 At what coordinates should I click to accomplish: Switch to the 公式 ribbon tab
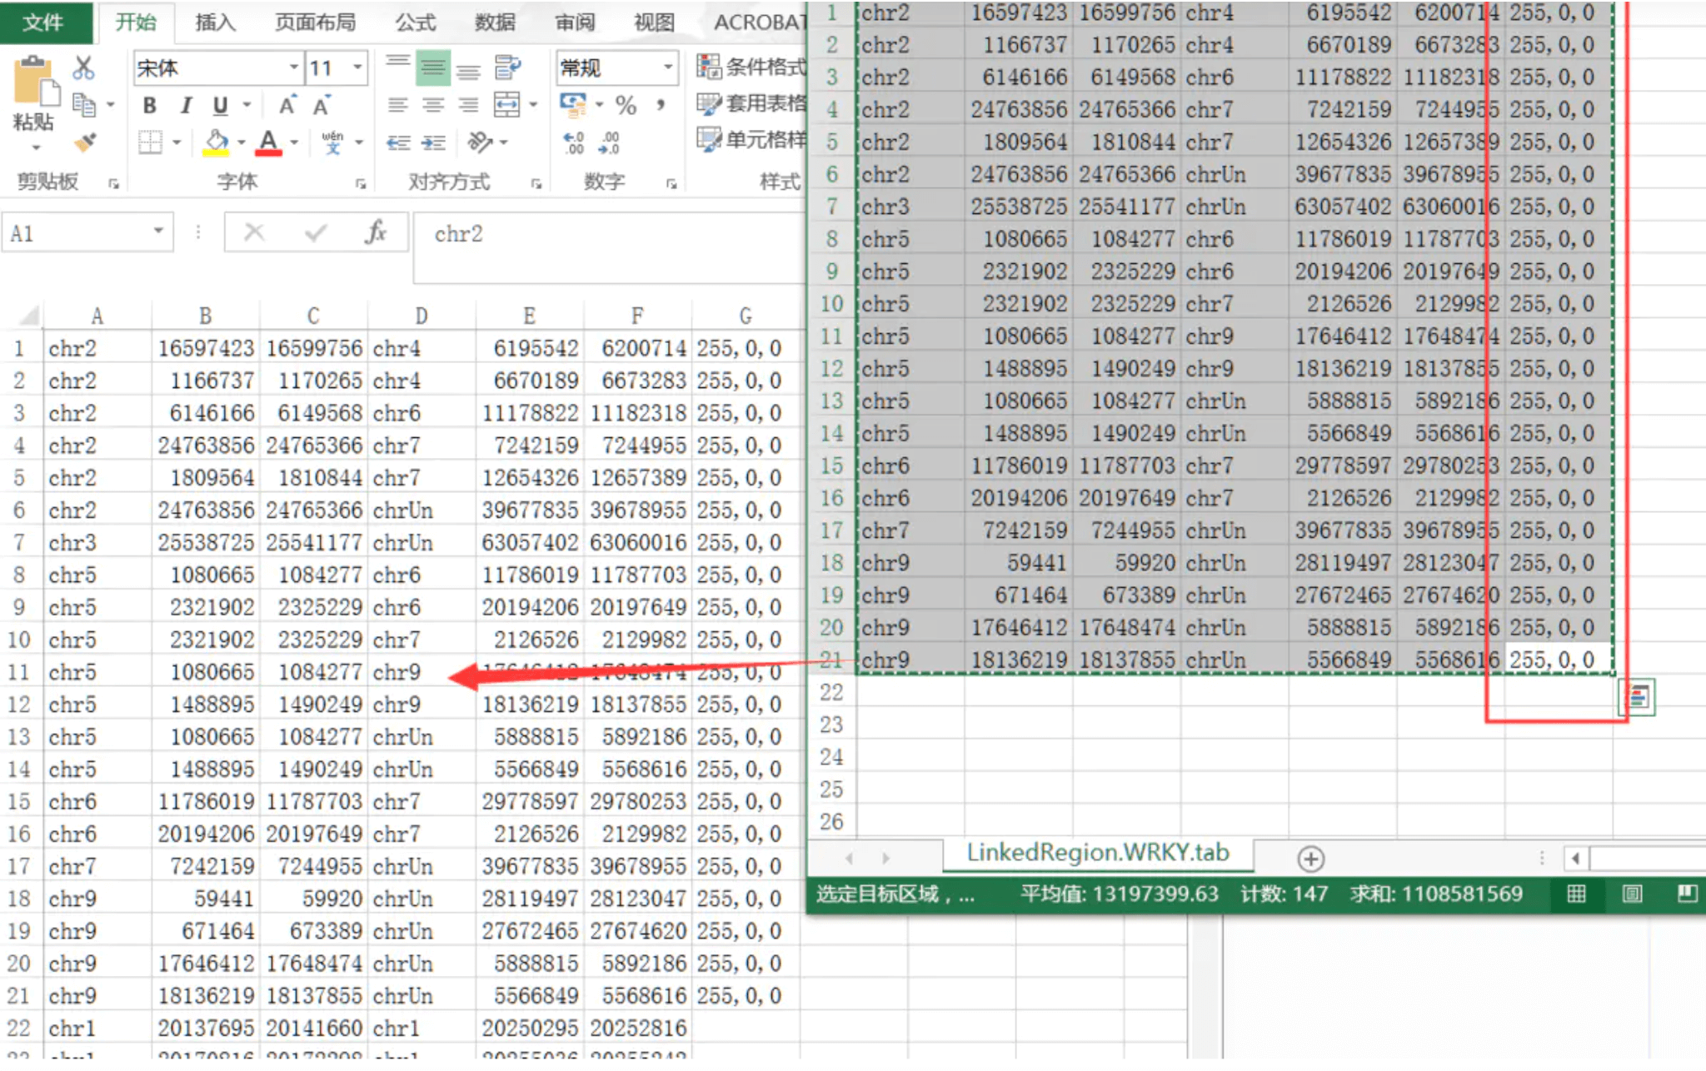[x=415, y=22]
